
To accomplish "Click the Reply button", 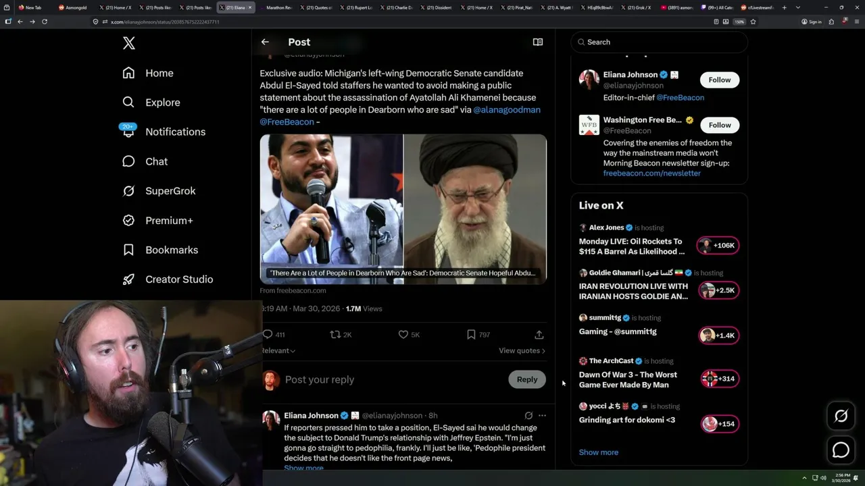I will [527, 379].
